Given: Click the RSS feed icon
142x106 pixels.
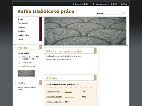Looking at the screenshot, I should (112, 4).
